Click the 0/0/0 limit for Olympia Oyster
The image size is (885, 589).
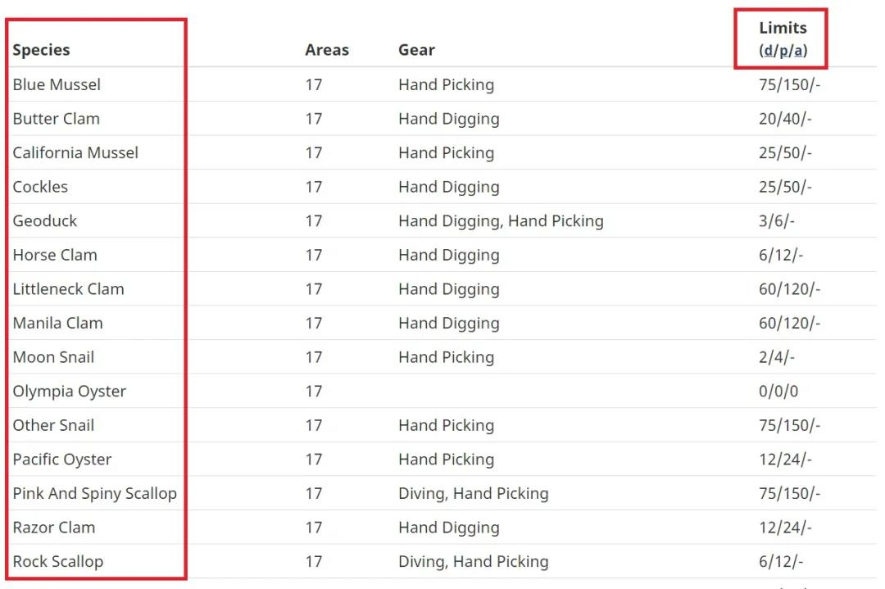pyautogui.click(x=778, y=391)
